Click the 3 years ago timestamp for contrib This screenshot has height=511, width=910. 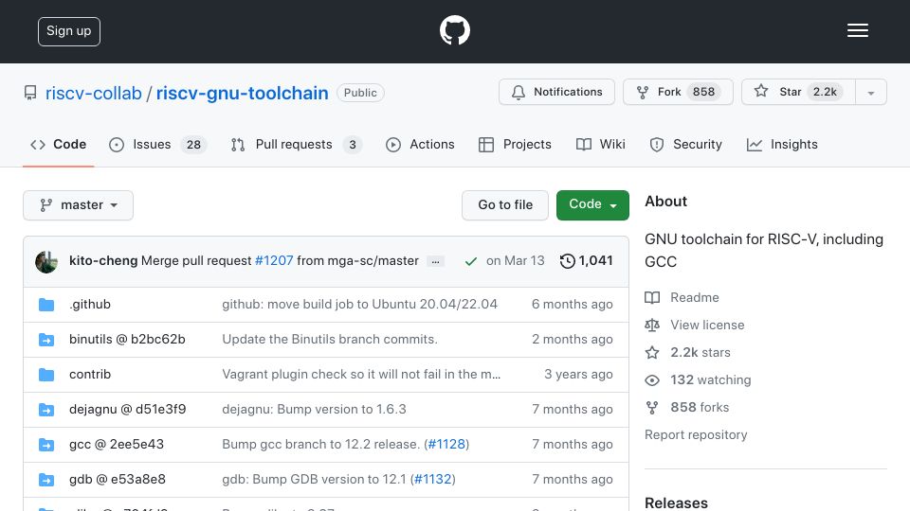click(578, 375)
